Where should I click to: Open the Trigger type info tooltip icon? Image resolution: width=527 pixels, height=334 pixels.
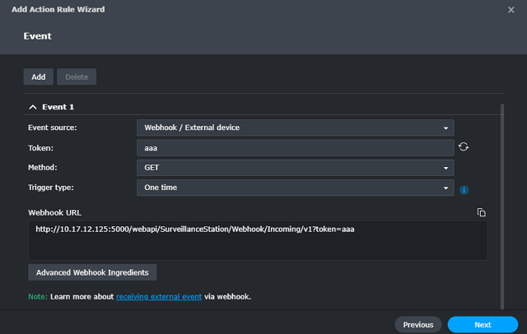(x=464, y=190)
